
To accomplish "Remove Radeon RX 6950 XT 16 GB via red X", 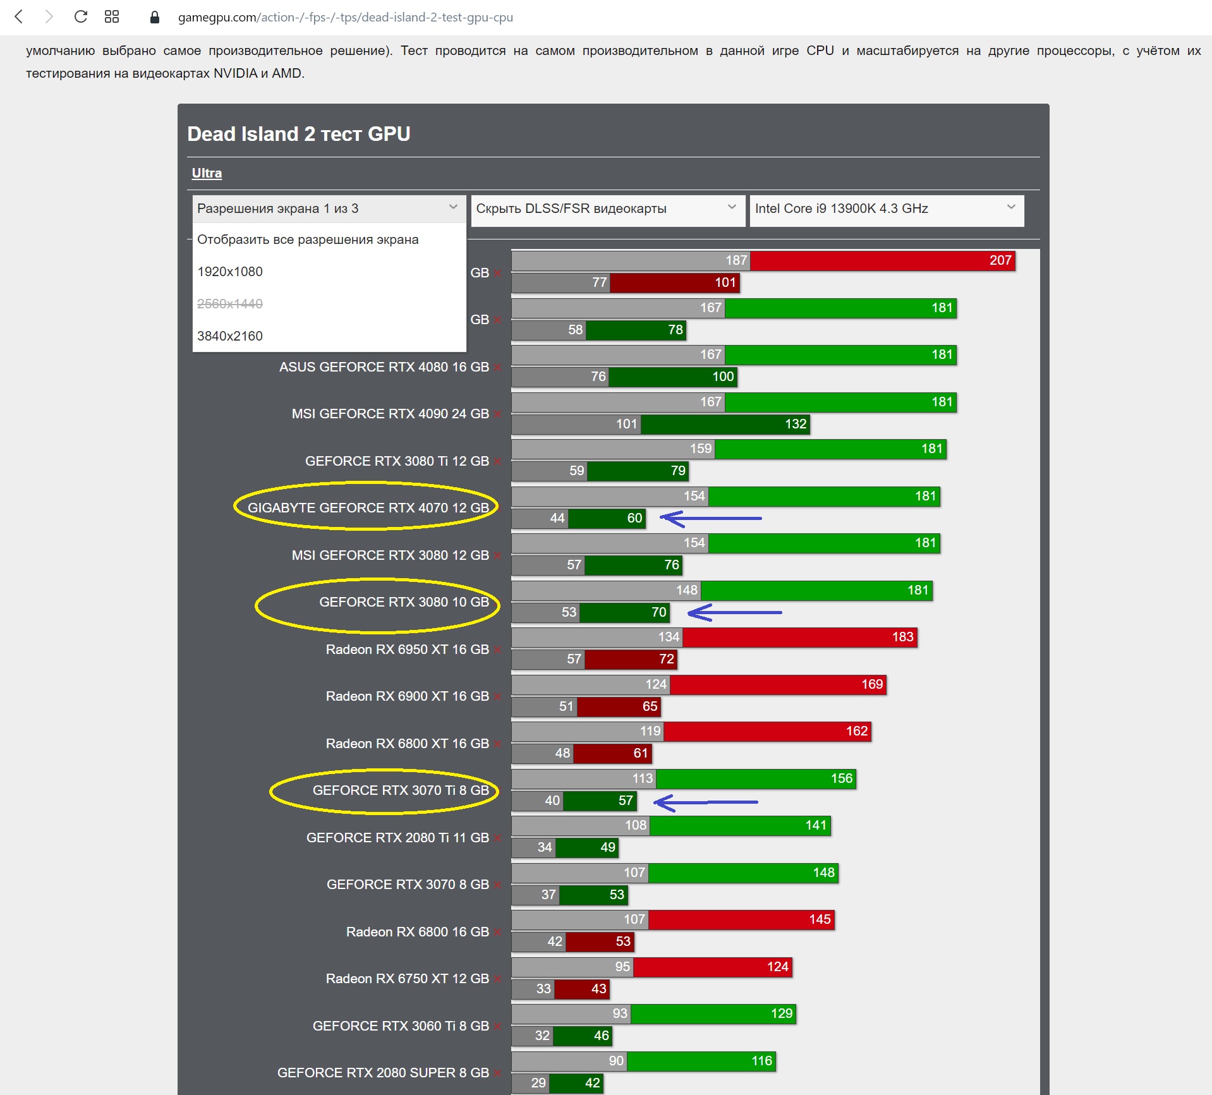I will (x=498, y=650).
